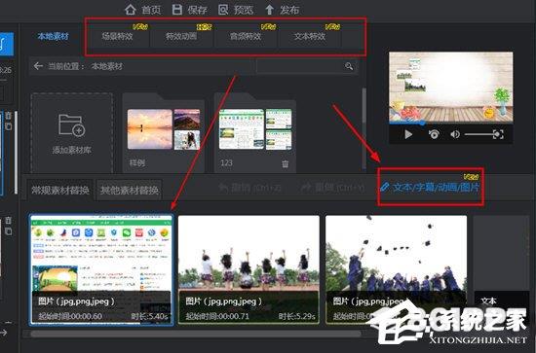This screenshot has width=536, height=353.
Task: Open the preview in fullscreen
Action: click(498, 134)
